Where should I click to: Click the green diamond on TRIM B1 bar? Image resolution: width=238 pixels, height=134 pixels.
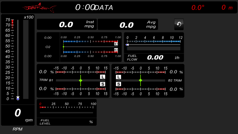(81, 80)
